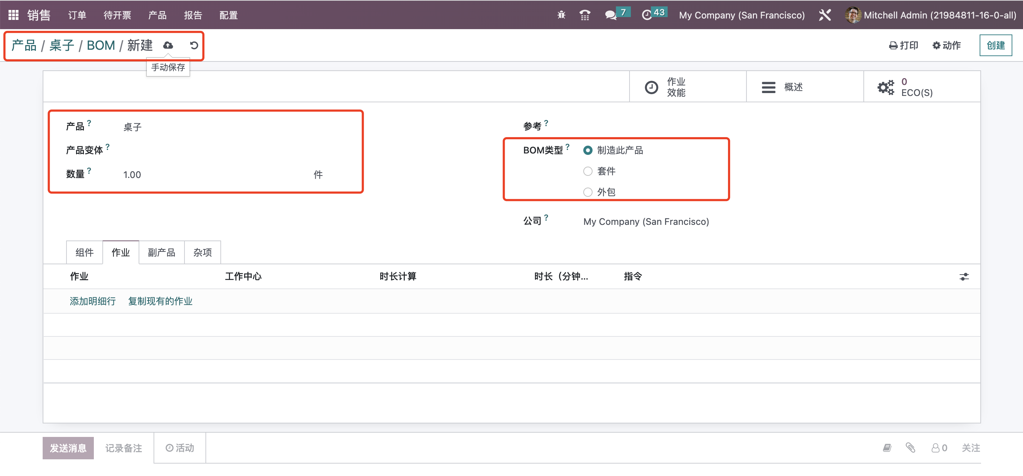1023x476 pixels.
Task: Click the paperclip attachments icon
Action: [x=910, y=448]
